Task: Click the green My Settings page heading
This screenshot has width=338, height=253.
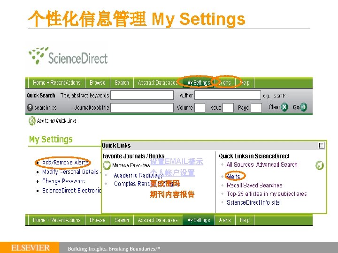Action: tap(51, 140)
